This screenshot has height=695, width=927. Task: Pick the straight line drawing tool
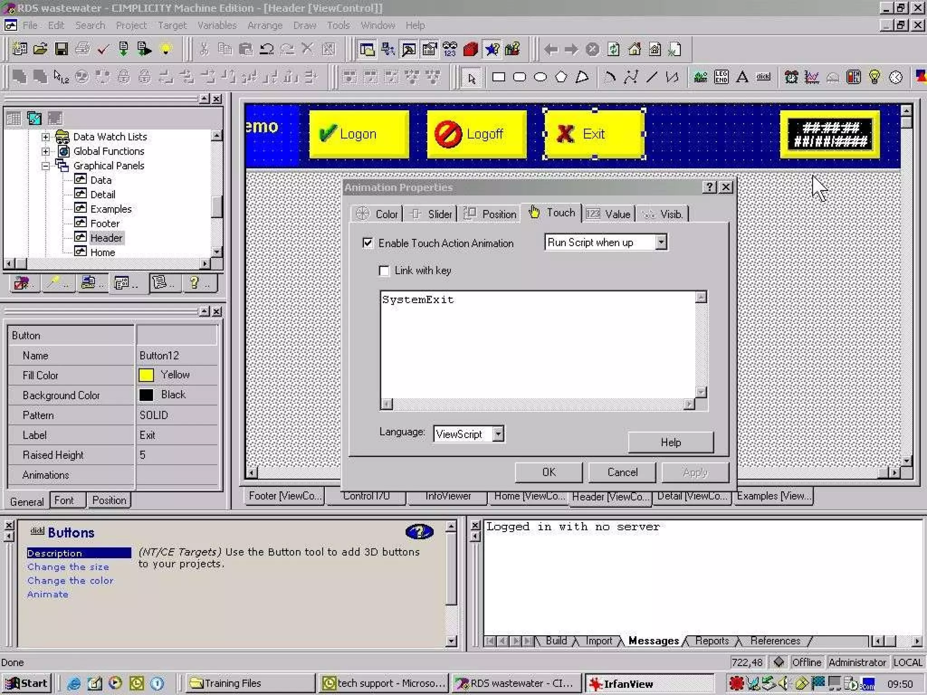point(651,77)
